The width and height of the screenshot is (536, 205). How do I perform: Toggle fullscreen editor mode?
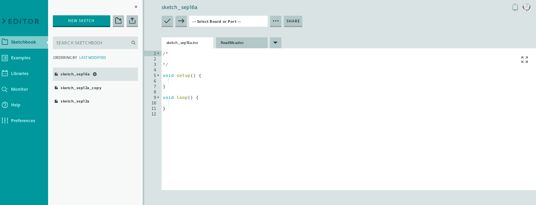click(524, 60)
